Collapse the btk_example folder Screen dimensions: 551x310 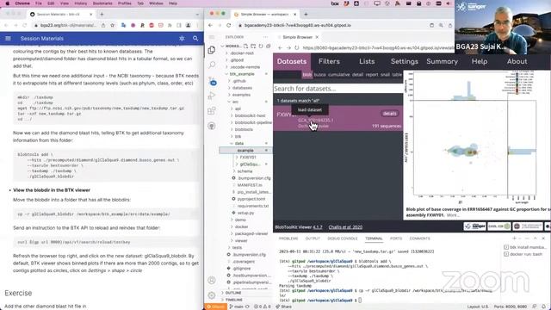[x=242, y=74]
